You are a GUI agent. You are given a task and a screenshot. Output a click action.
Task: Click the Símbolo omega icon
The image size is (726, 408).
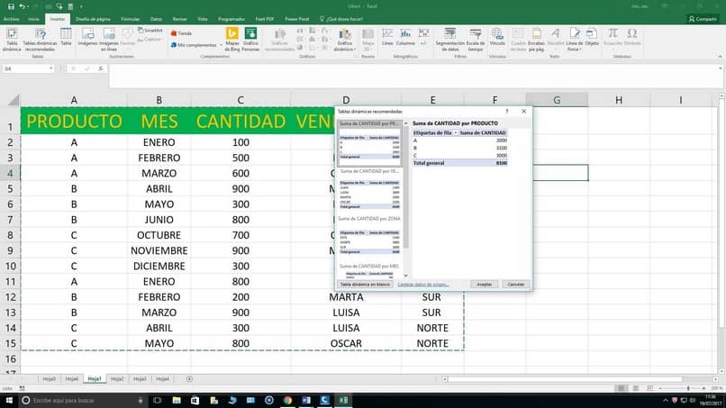632,37
